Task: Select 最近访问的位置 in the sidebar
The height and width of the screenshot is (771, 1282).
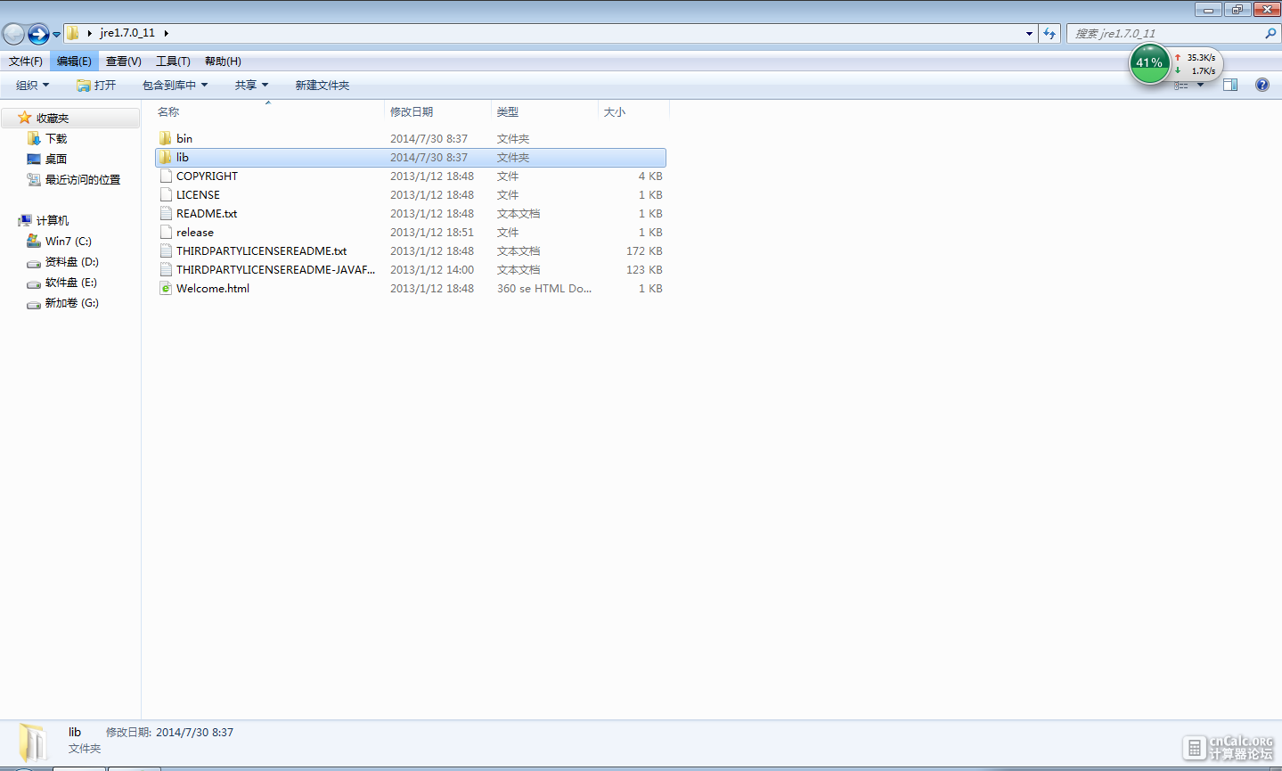Action: (83, 180)
